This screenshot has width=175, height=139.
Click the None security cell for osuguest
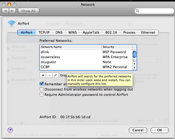click(107, 62)
